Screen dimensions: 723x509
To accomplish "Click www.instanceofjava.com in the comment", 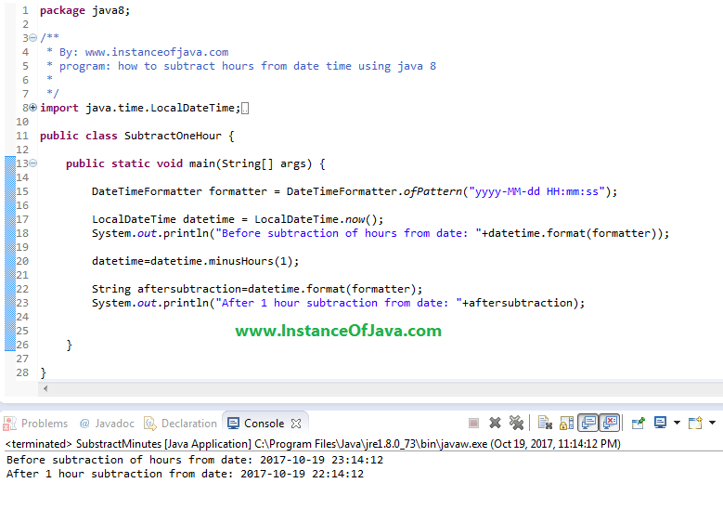I will tap(157, 52).
